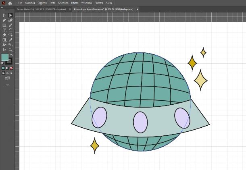Open the Visualizza menu

(86, 3)
